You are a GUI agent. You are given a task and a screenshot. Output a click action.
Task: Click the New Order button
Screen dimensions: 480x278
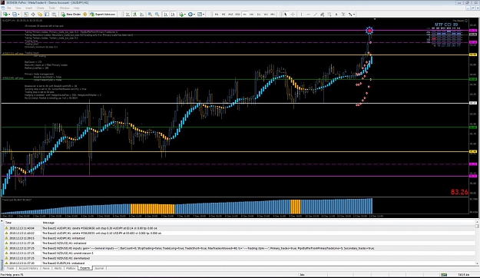point(71,14)
